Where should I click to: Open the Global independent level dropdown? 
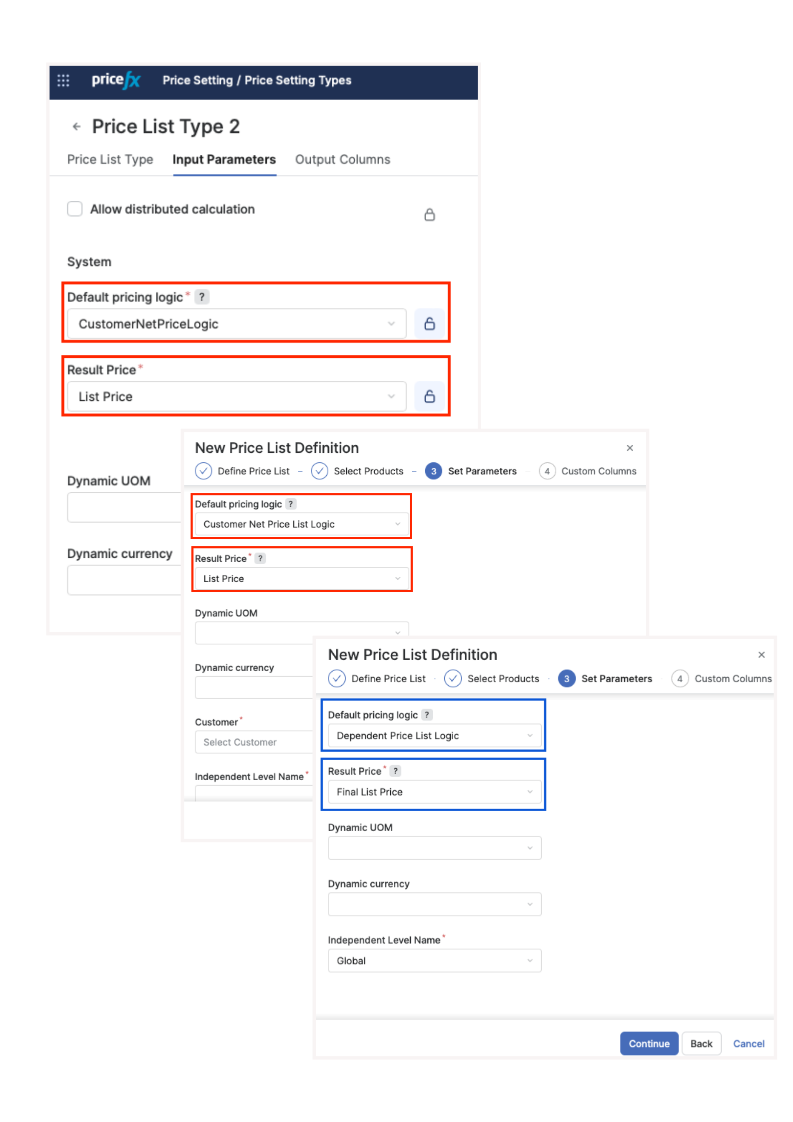tap(434, 961)
